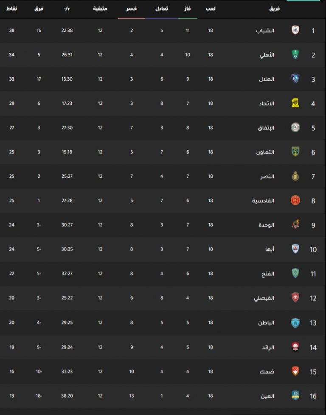
Task: Select the الباطن row in standings
Action: tap(163, 322)
